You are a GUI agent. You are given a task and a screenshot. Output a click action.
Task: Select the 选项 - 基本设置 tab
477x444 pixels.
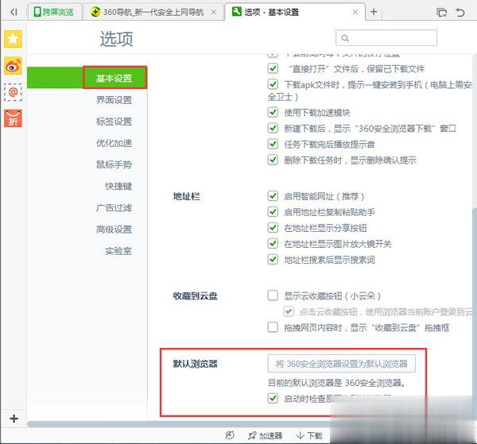coord(294,12)
